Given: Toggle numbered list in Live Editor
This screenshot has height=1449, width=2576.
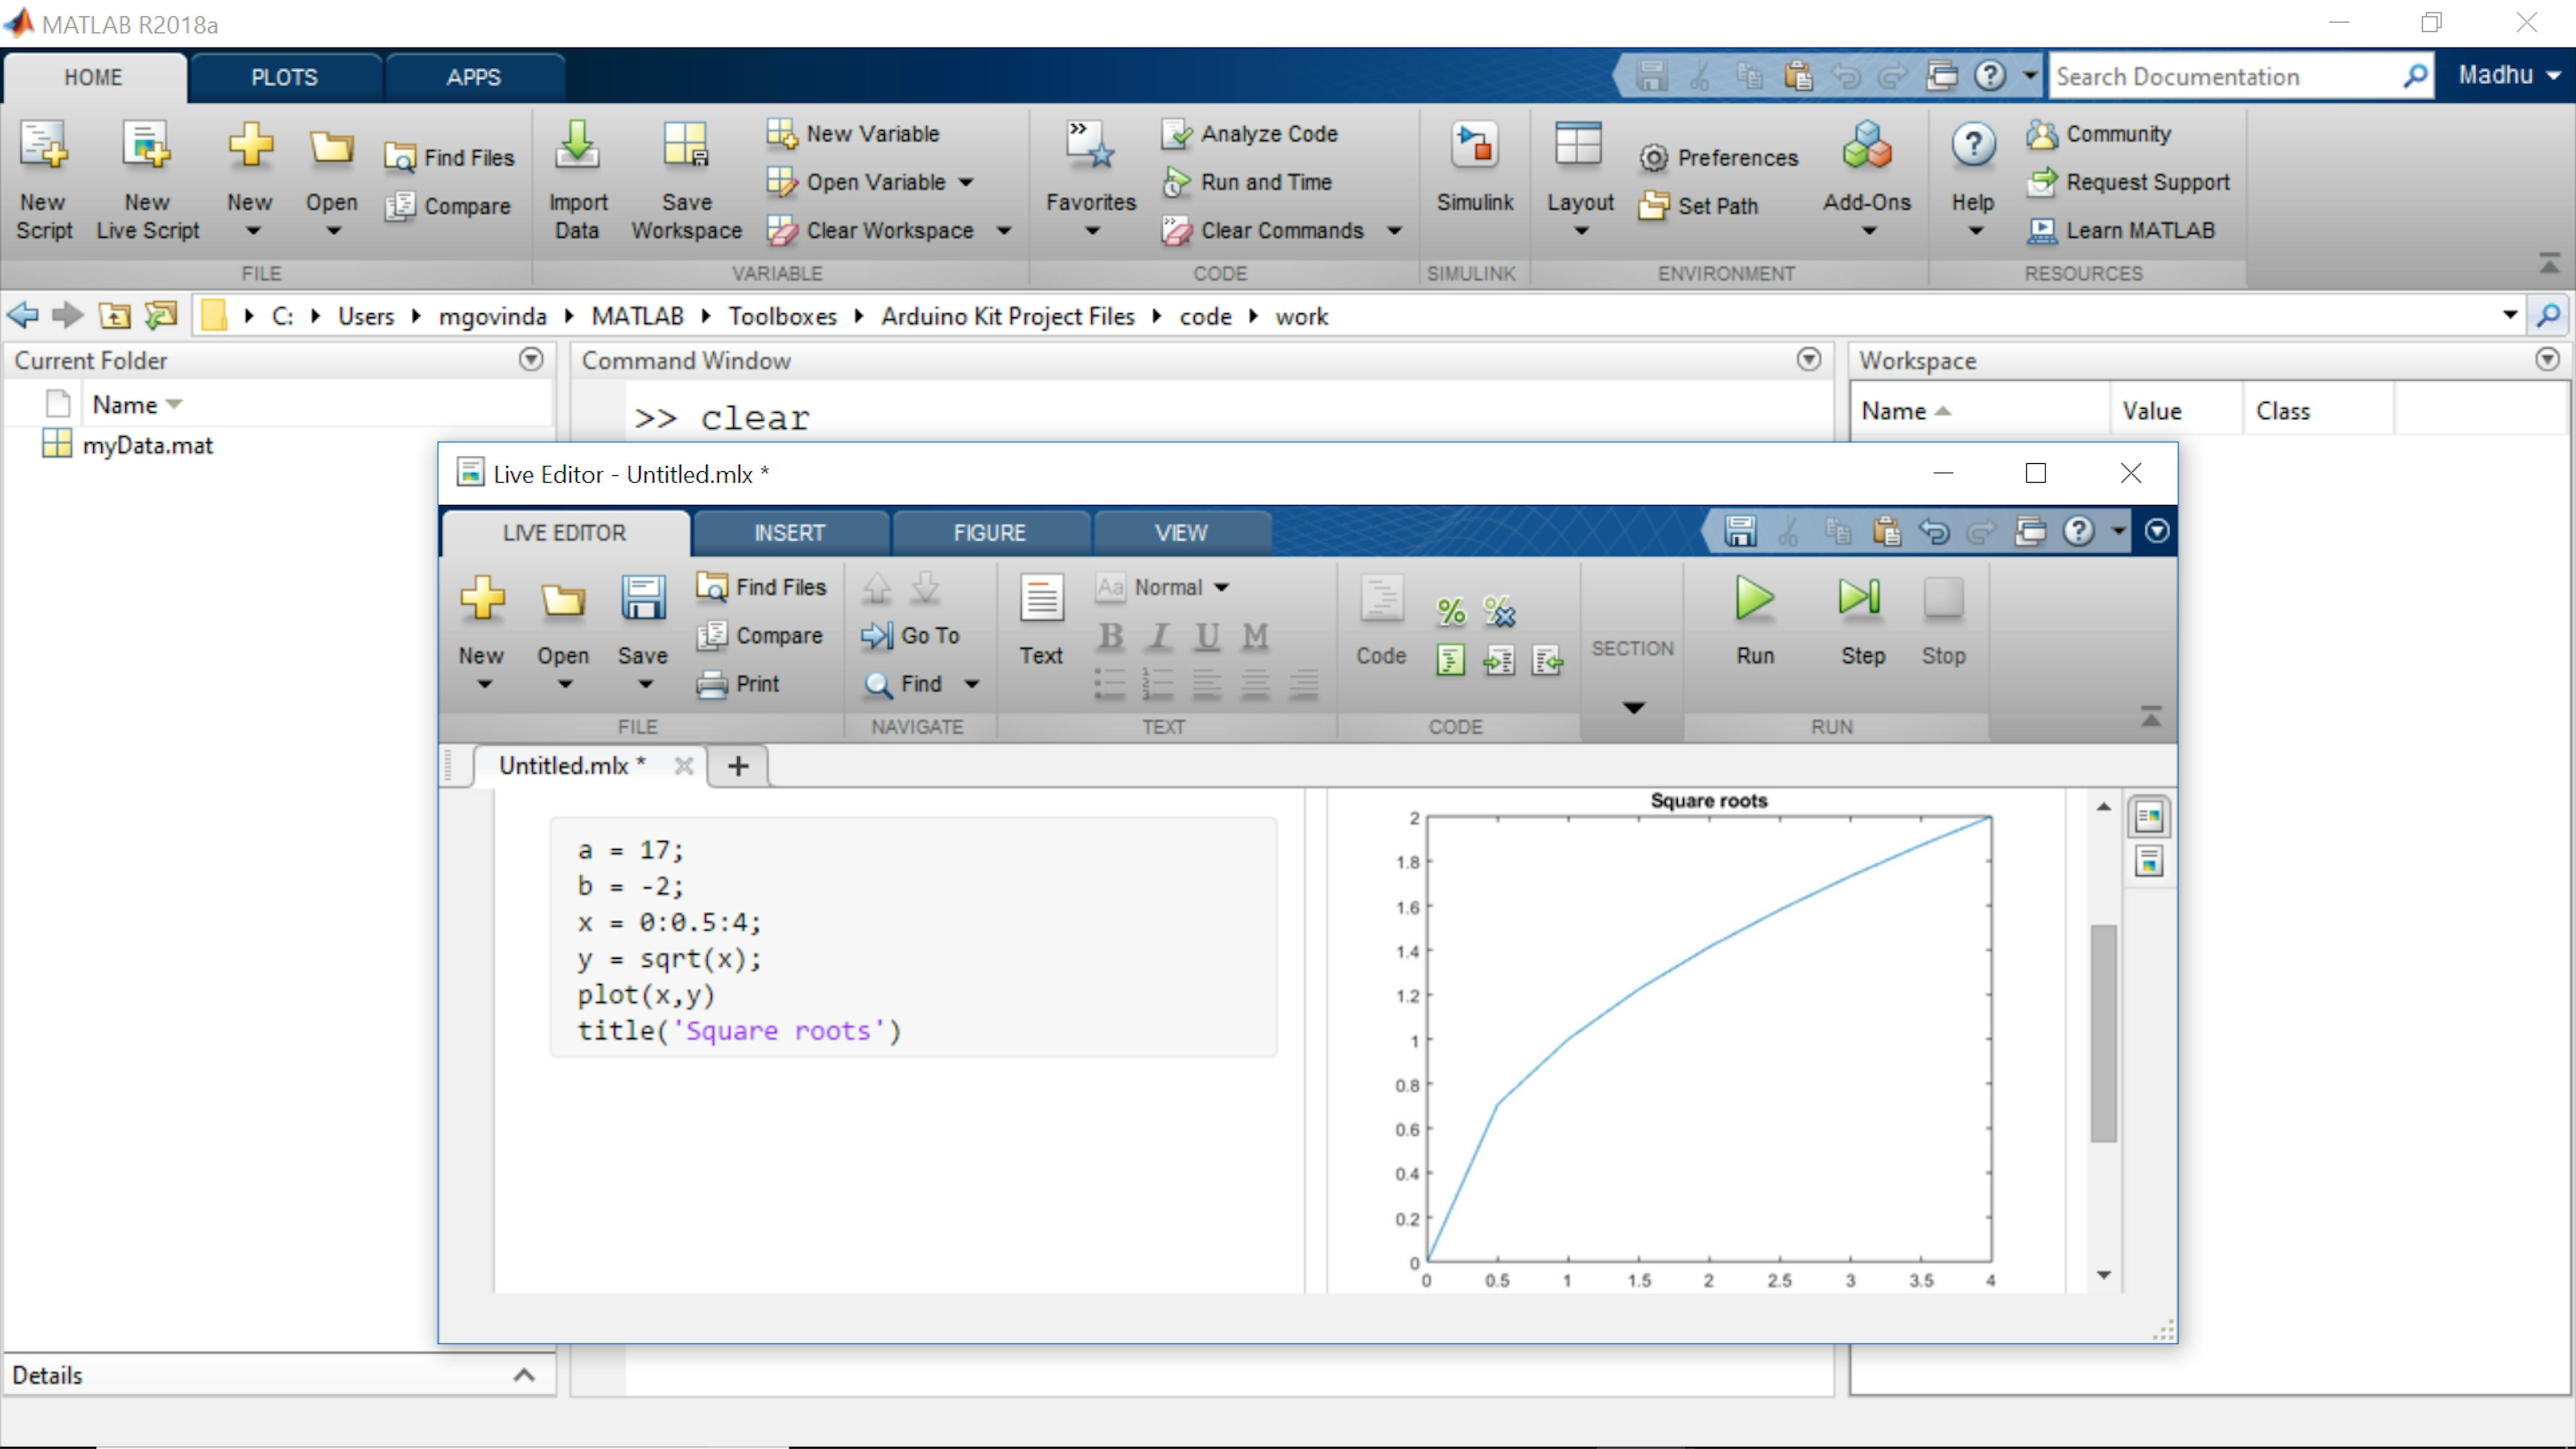Looking at the screenshot, I should click(x=1158, y=684).
